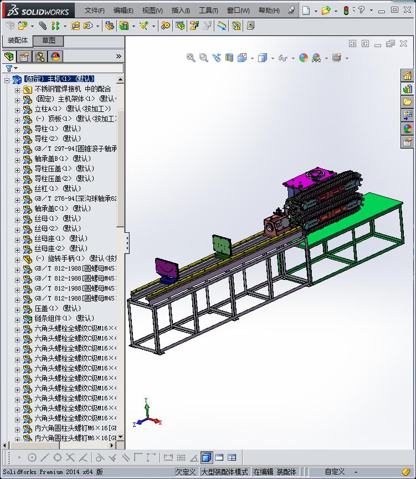Click Zoom to Area icon

[x=204, y=58]
